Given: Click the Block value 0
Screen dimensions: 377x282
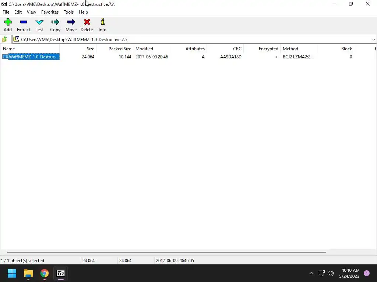Looking at the screenshot, I should [351, 57].
